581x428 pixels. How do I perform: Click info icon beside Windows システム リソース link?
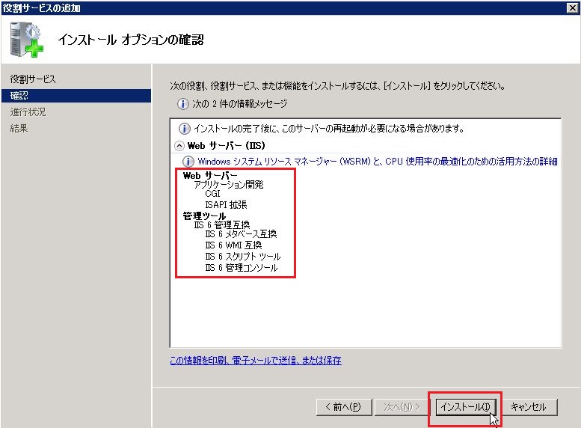pos(188,162)
